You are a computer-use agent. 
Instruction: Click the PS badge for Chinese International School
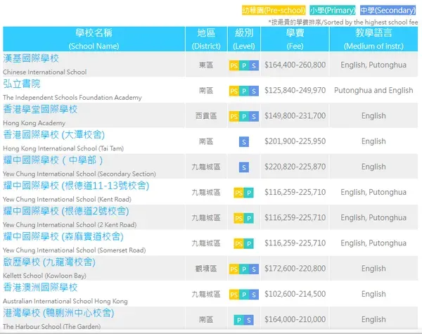234,65
